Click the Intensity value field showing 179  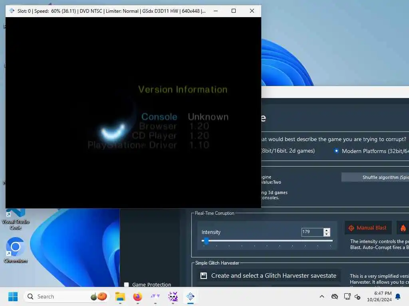coord(312,232)
